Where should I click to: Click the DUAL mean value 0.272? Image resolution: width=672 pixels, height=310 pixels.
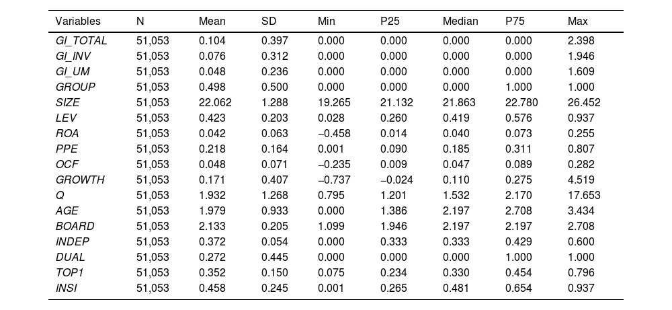(x=212, y=258)
